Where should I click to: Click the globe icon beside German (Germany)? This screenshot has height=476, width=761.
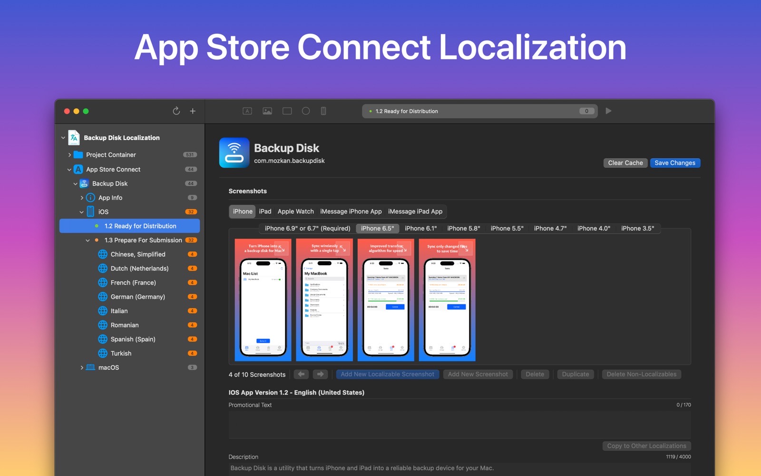103,297
